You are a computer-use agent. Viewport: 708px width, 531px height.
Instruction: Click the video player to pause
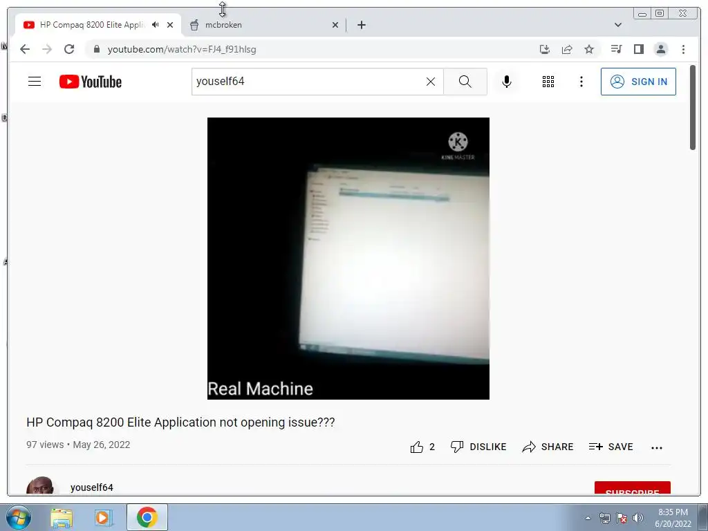(x=348, y=259)
